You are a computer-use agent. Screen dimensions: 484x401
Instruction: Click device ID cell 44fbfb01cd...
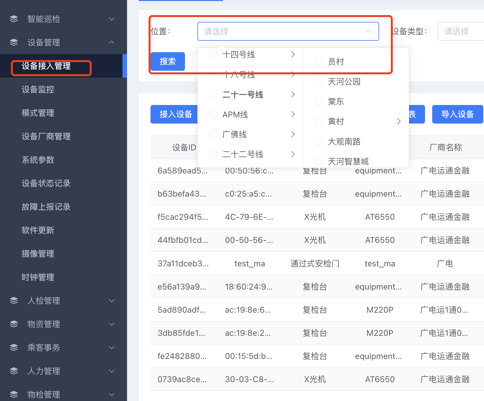183,240
